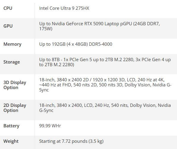Click the 2D Display Option label
Viewport: 177px width, 149px height.
tap(15, 108)
